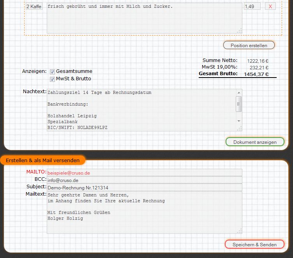
Task: Click the 'Mit freundlichen Grüßen' line
Action: coord(79,212)
